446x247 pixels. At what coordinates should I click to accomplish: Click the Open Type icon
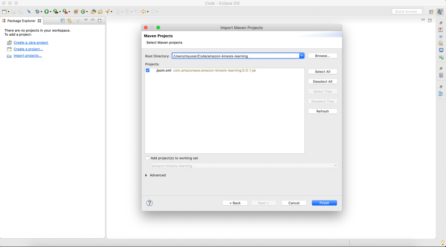93,12
